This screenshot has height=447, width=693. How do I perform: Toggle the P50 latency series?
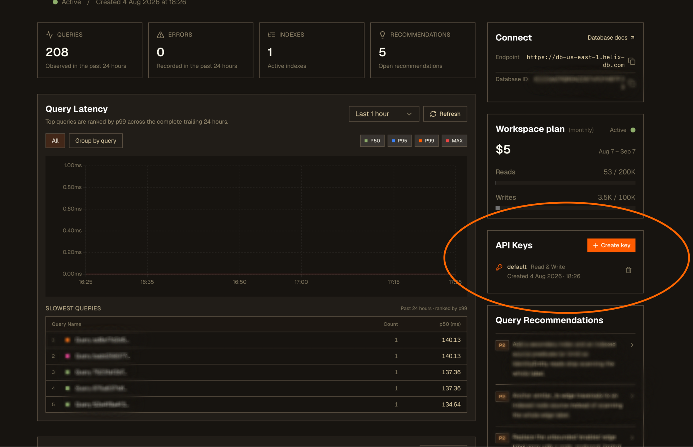[x=372, y=141]
